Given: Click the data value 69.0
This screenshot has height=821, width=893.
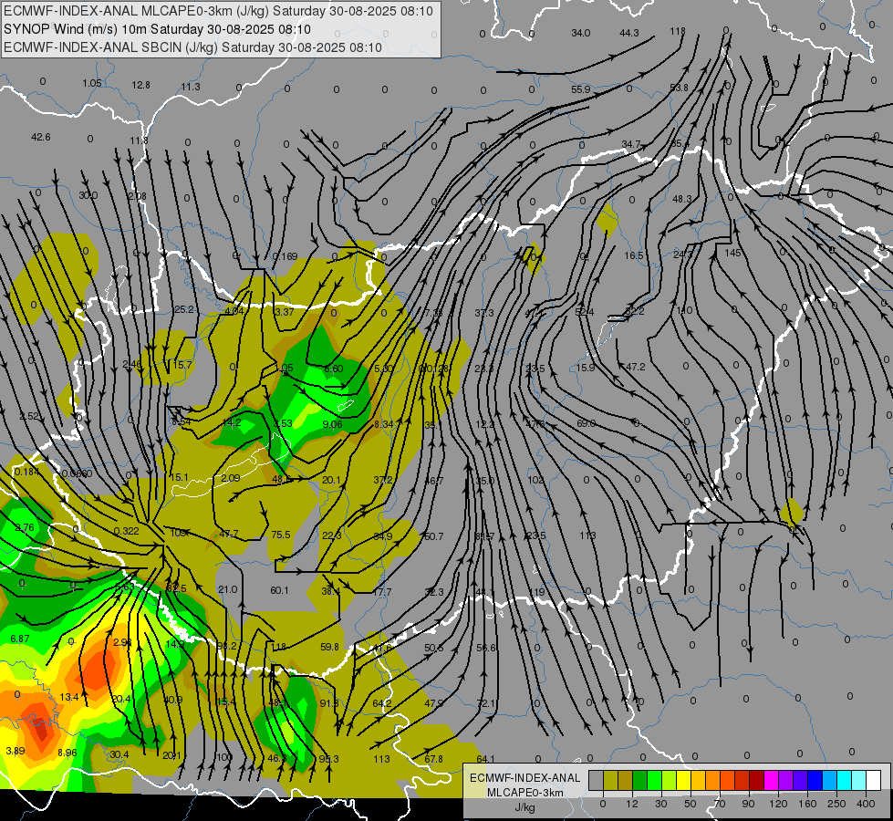Looking at the screenshot, I should click(x=586, y=423).
